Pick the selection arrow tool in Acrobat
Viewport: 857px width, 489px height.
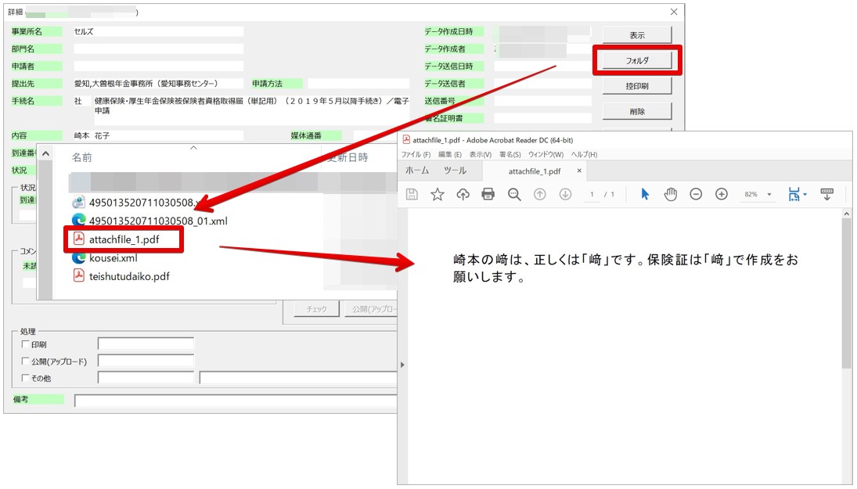click(x=645, y=194)
